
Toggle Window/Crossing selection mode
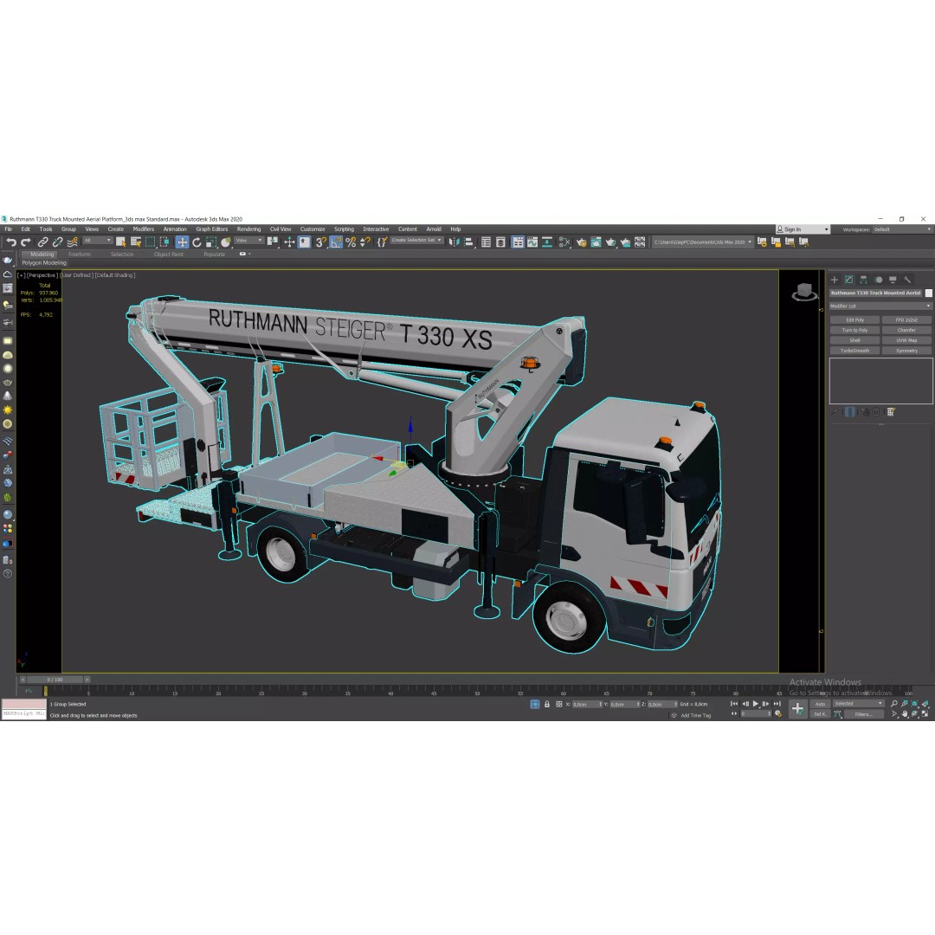click(x=164, y=242)
